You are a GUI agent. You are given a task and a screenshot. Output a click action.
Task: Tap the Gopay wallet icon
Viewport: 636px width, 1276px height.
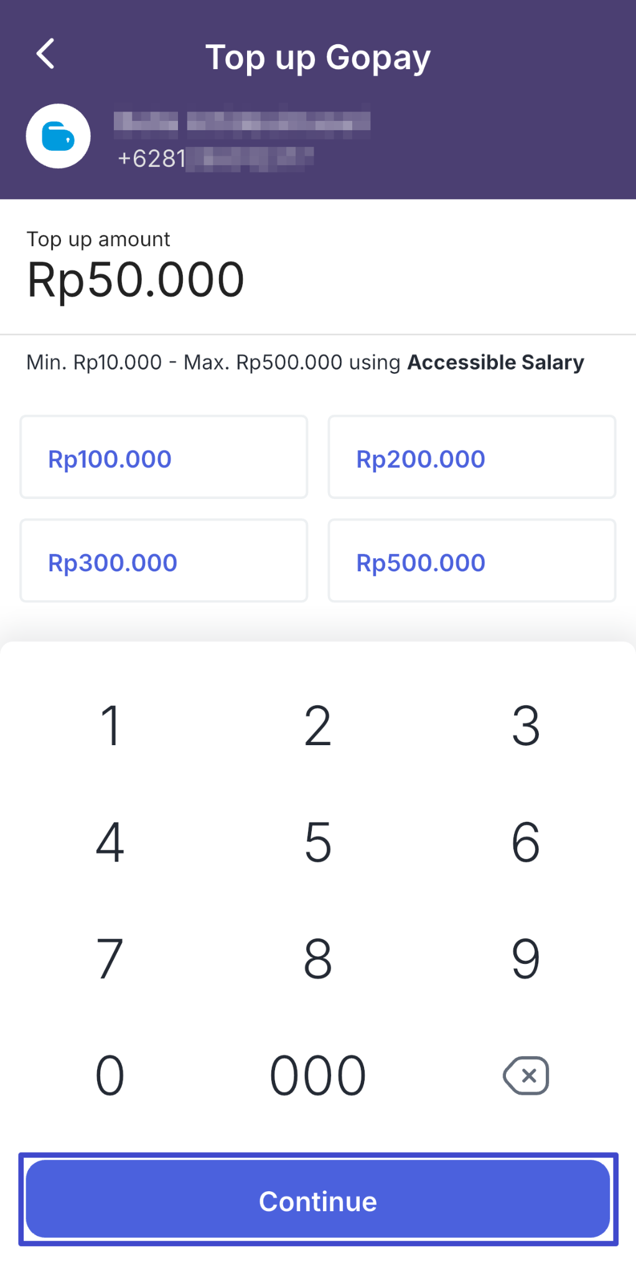click(58, 136)
